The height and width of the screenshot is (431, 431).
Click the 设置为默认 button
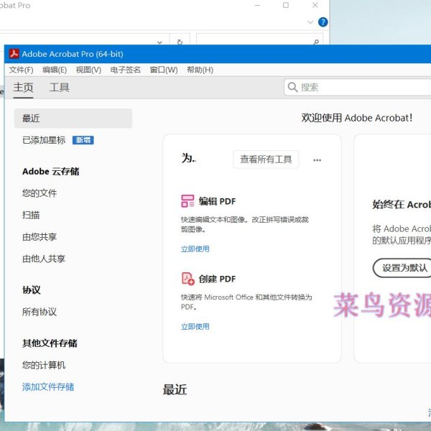(402, 268)
